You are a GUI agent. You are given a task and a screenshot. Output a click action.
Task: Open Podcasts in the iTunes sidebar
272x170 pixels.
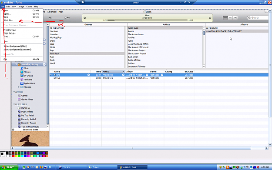(26, 80)
